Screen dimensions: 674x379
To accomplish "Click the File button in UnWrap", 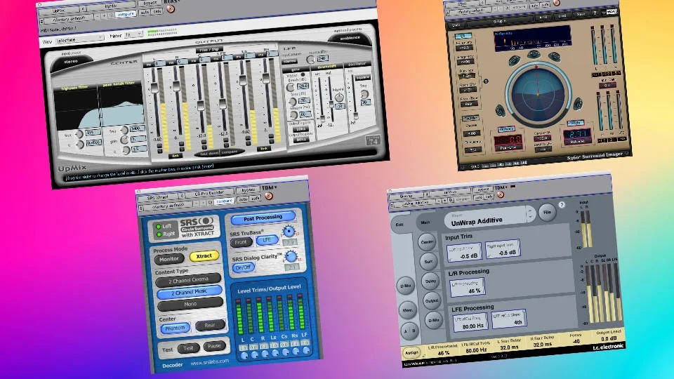I will pyautogui.click(x=547, y=212).
